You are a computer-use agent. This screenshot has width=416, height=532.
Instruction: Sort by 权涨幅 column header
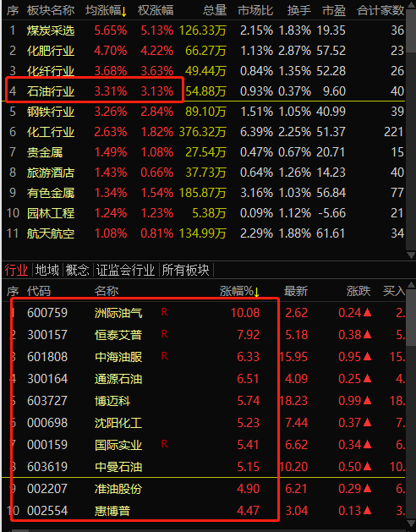156,10
